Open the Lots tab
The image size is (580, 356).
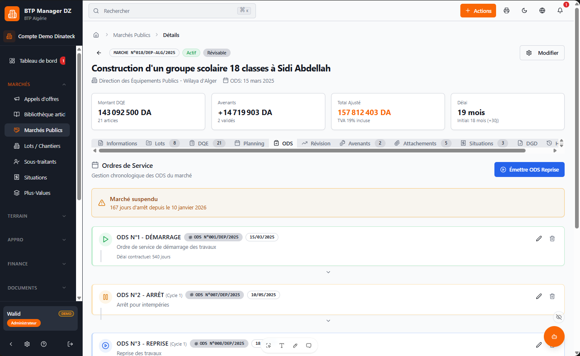pos(163,143)
